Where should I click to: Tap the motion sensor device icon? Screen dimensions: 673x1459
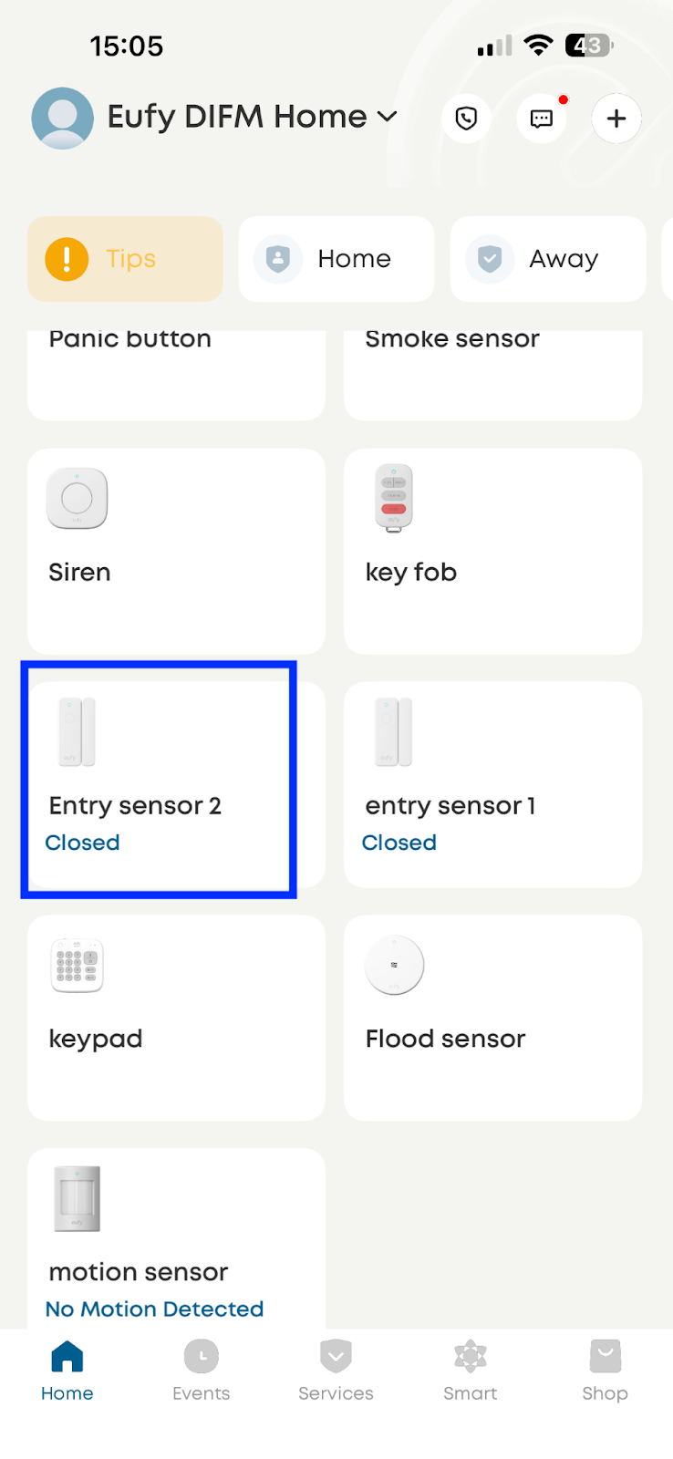pos(78,1198)
